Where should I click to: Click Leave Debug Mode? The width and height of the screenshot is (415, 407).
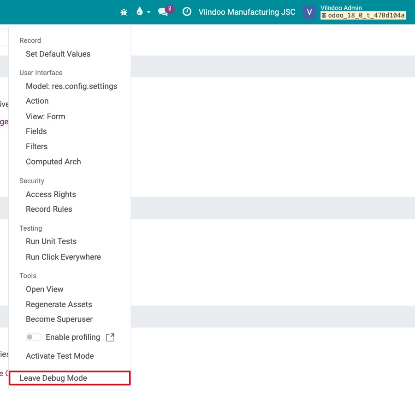70,378
